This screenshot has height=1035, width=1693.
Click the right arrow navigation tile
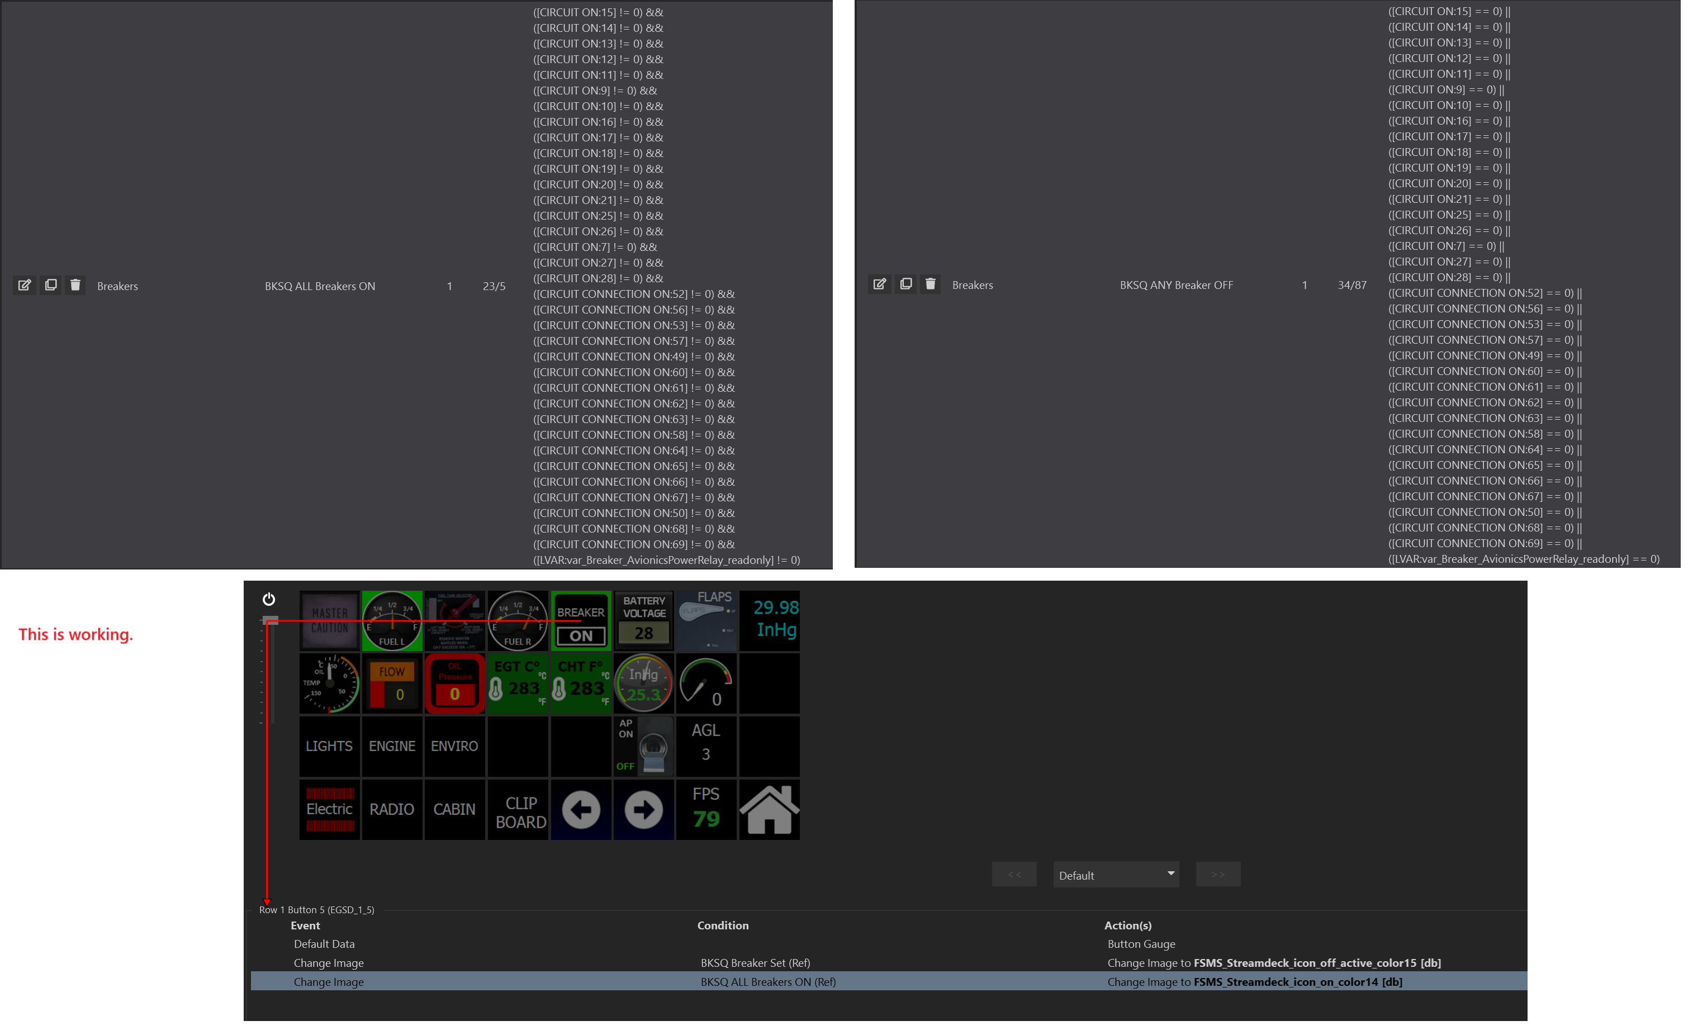(643, 809)
